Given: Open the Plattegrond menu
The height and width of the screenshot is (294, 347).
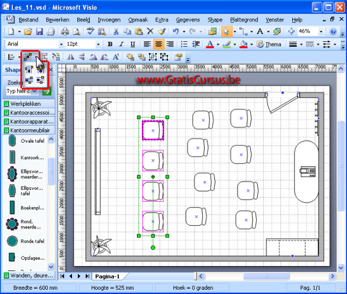Looking at the screenshot, I should 244,20.
